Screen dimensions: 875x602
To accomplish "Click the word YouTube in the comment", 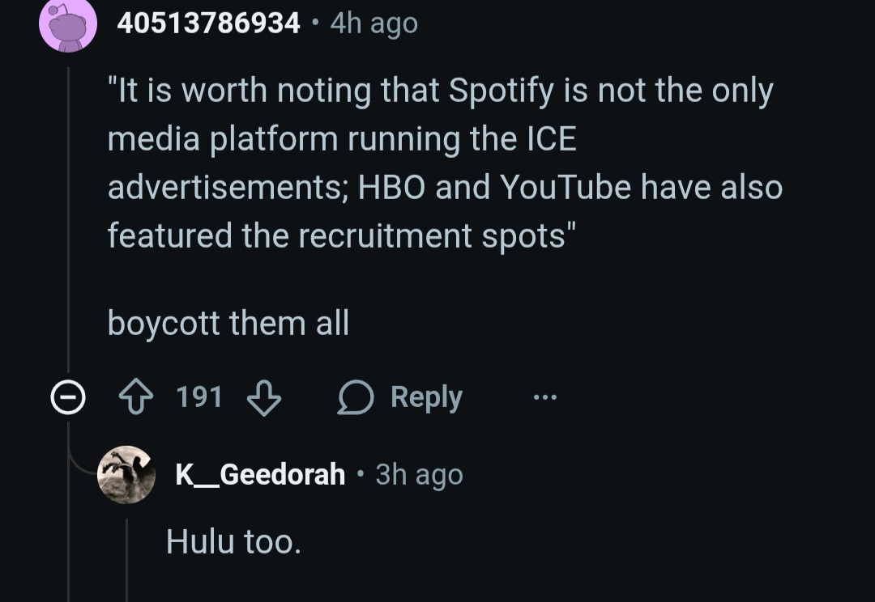I will click(x=565, y=187).
